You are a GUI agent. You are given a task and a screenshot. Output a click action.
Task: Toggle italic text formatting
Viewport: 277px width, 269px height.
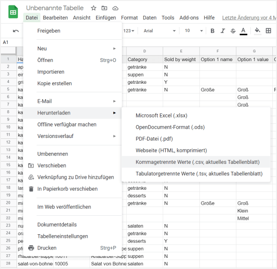[x=223, y=31]
